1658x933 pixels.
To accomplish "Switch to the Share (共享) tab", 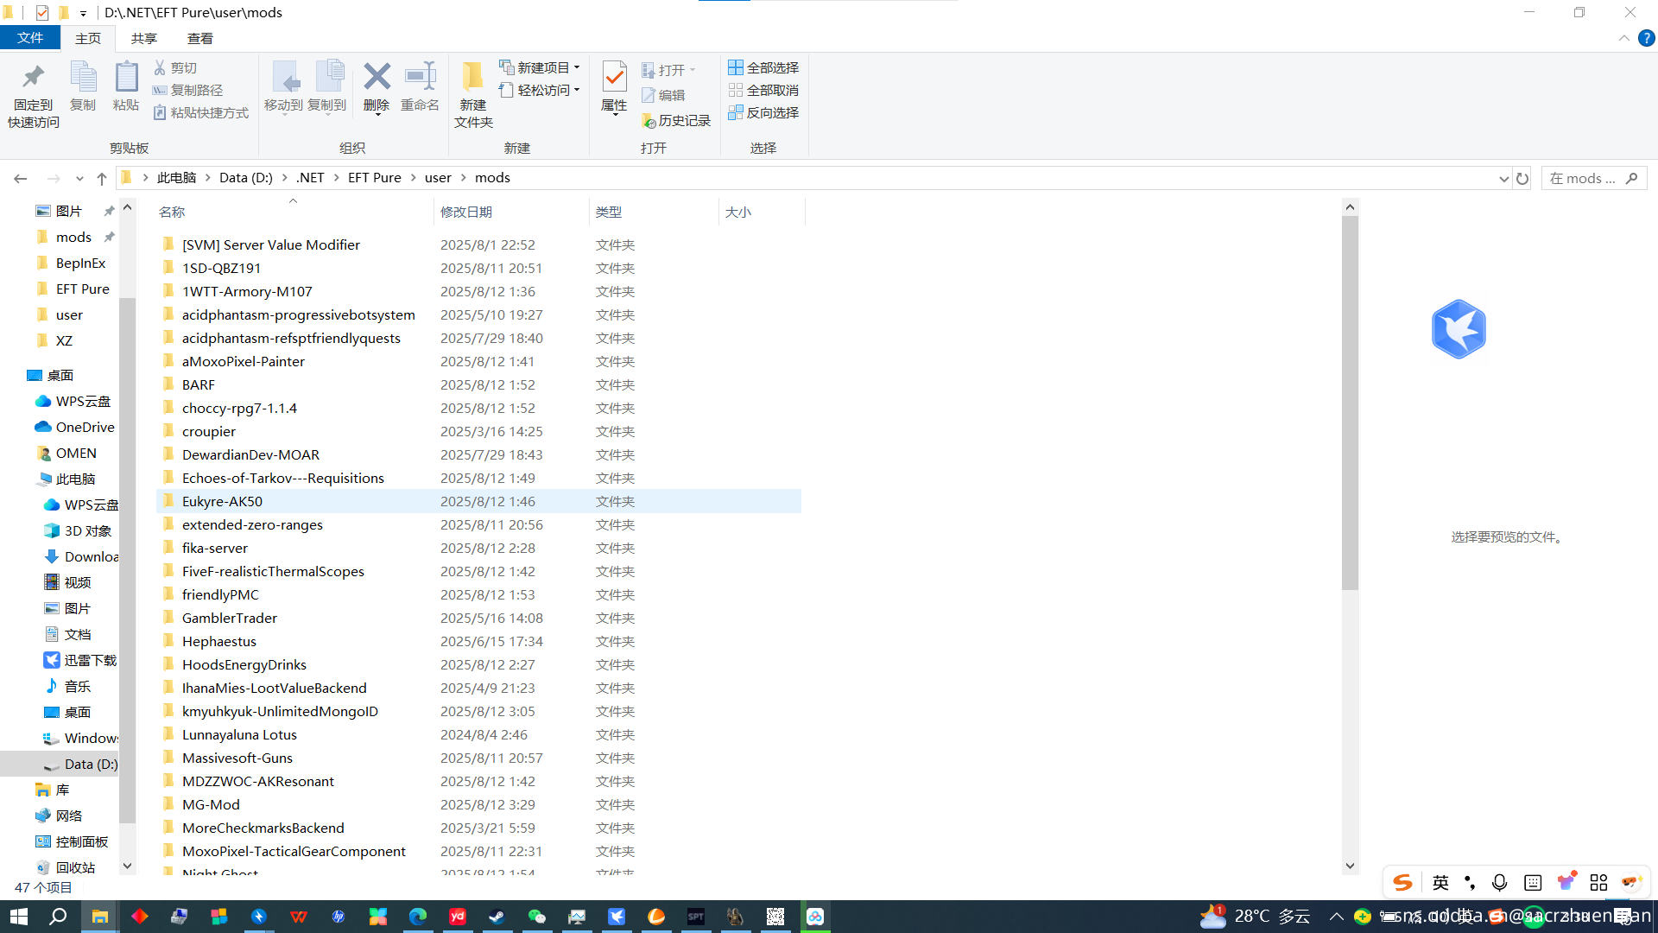I will pos(144,38).
